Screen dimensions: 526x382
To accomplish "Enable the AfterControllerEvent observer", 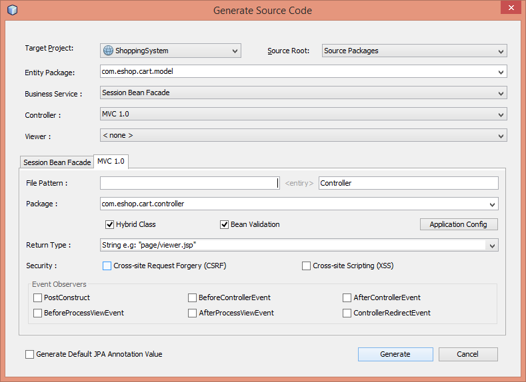I will coord(347,297).
